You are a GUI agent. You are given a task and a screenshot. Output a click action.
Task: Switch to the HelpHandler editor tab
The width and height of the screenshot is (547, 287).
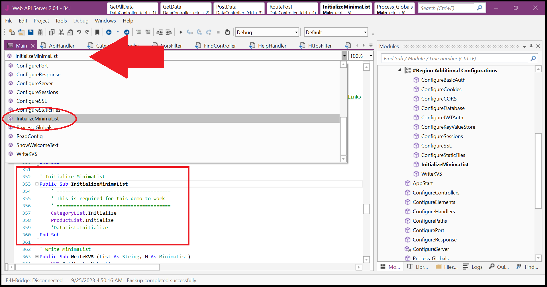point(268,46)
